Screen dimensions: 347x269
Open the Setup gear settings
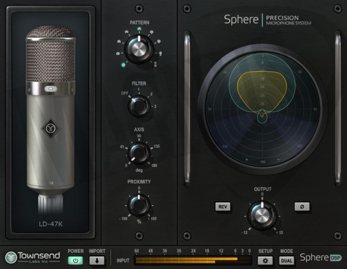[265, 260]
